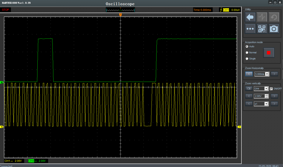Image resolution: width=283 pixels, height=167 pixels.
Task: Click the waveform pulse utility icon
Action: tap(262, 17)
